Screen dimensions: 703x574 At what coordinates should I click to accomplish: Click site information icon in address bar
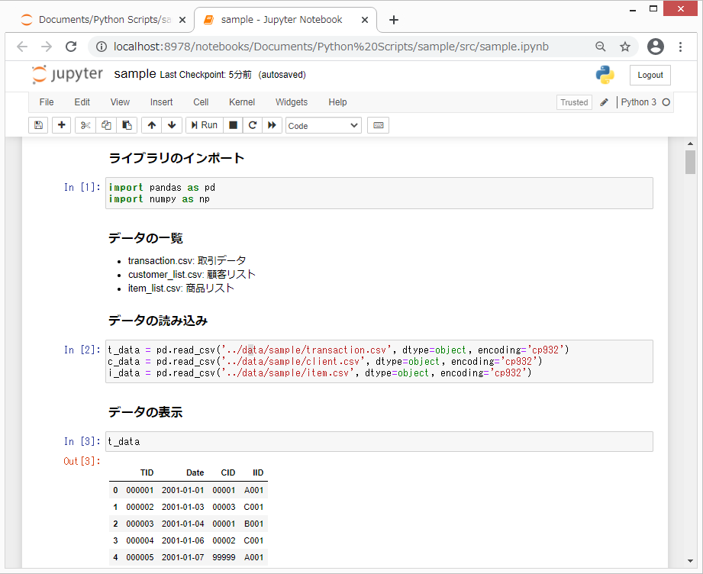(102, 47)
